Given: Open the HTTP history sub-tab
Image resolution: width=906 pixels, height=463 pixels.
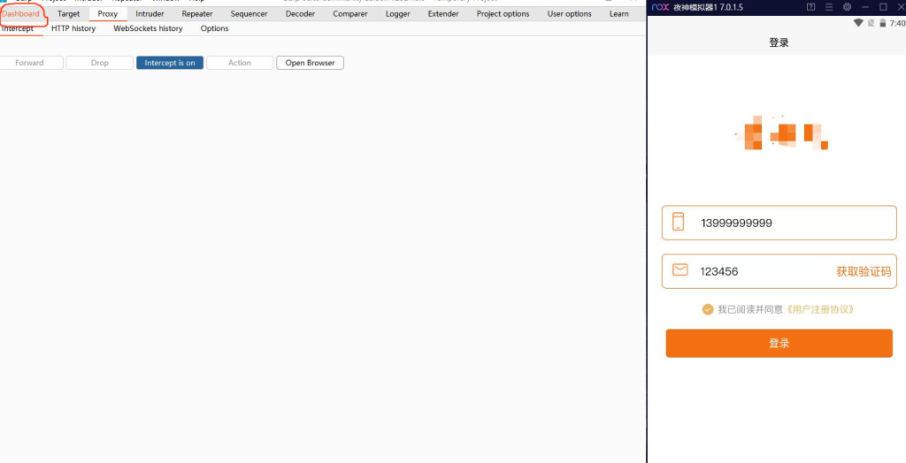Looking at the screenshot, I should 73,28.
